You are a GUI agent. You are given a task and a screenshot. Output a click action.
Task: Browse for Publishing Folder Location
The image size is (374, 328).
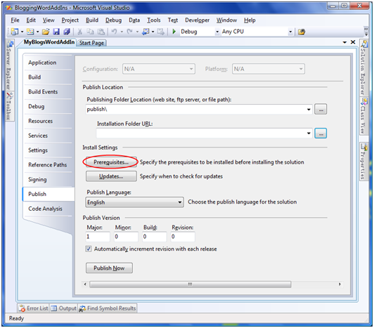(321, 110)
